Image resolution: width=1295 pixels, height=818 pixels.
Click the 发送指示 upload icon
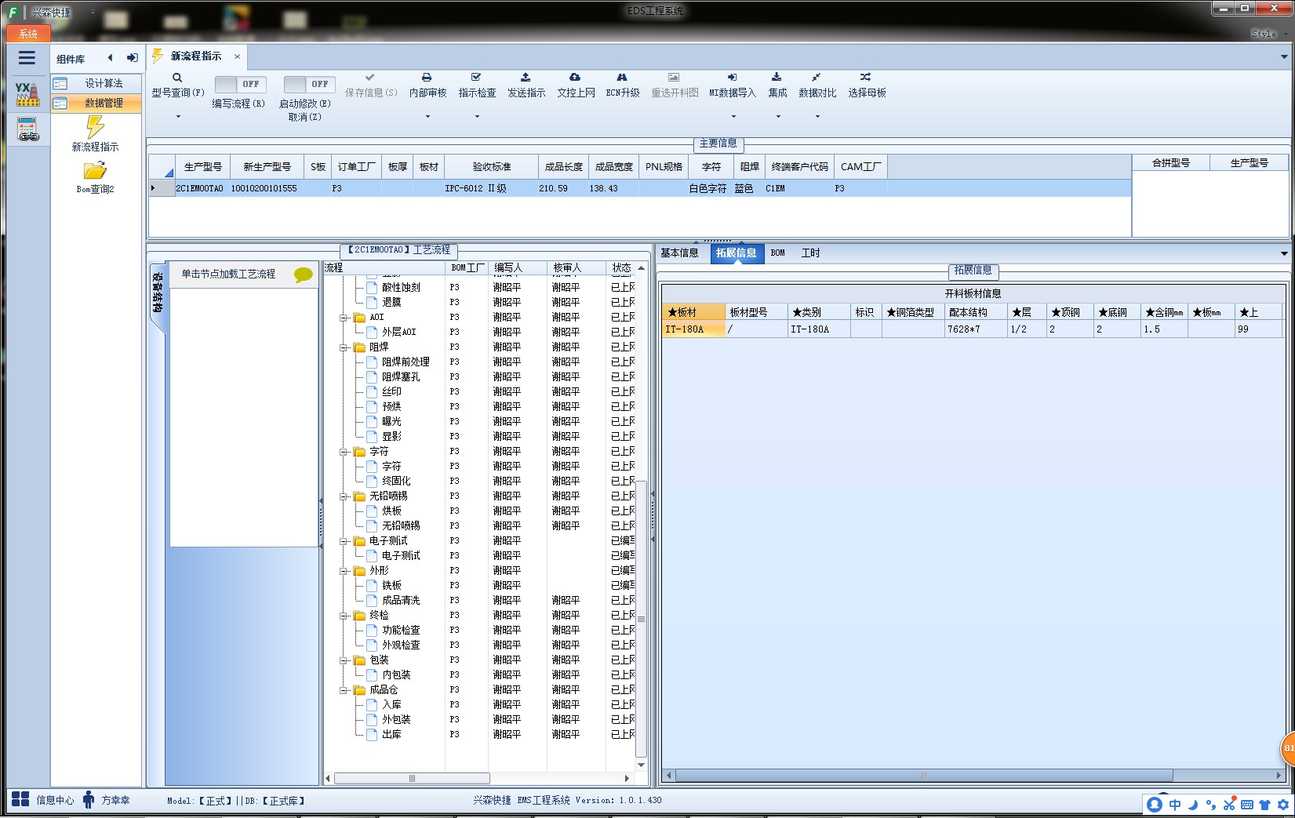click(526, 77)
